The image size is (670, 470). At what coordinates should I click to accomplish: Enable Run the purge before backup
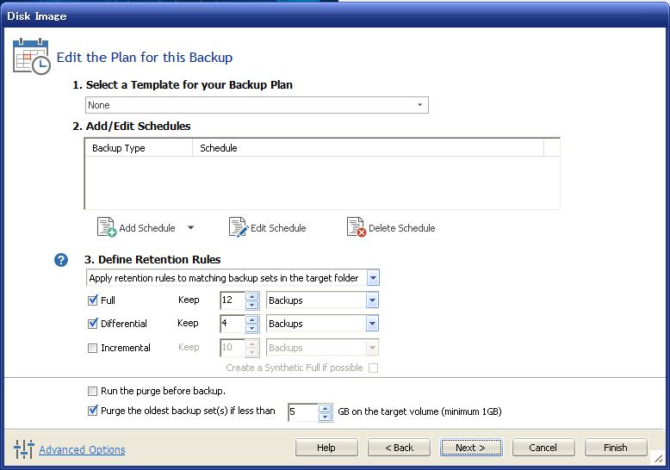(x=93, y=391)
